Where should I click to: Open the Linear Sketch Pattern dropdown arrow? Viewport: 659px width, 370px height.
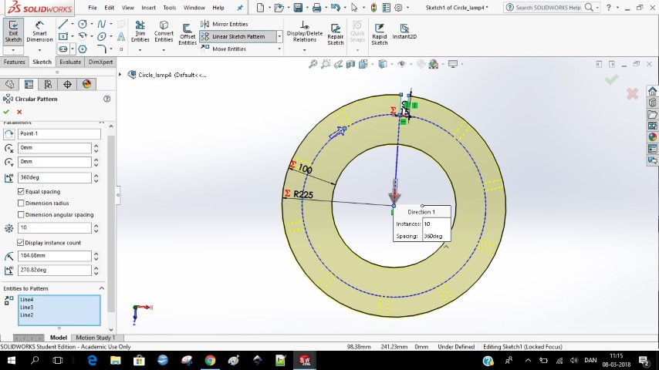(x=279, y=36)
